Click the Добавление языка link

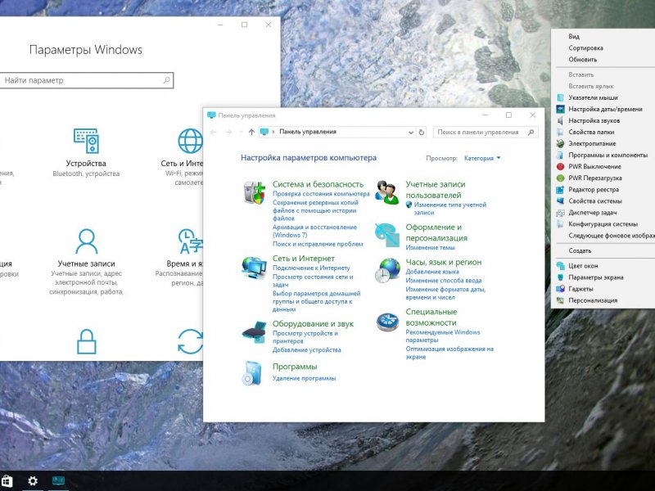coord(432,272)
